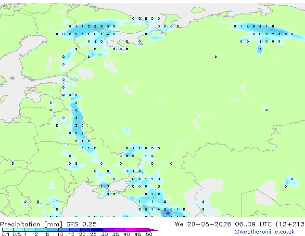Pick the legend swatch between 45 and 50
The width and height of the screenshot is (305, 236).
[x=141, y=230]
